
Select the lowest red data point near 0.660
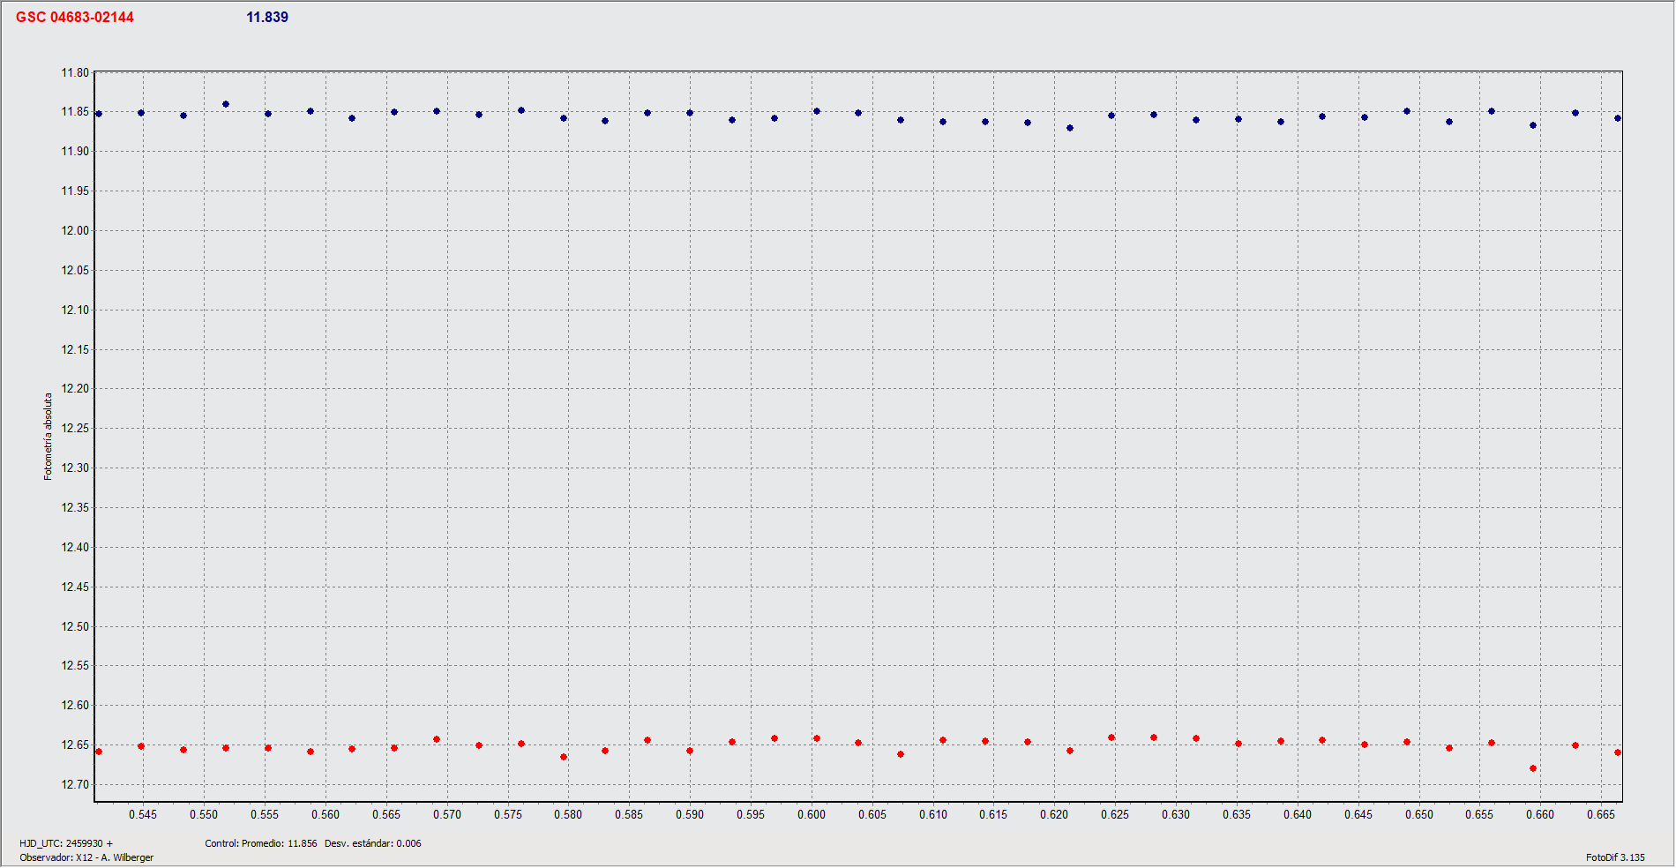click(1533, 768)
